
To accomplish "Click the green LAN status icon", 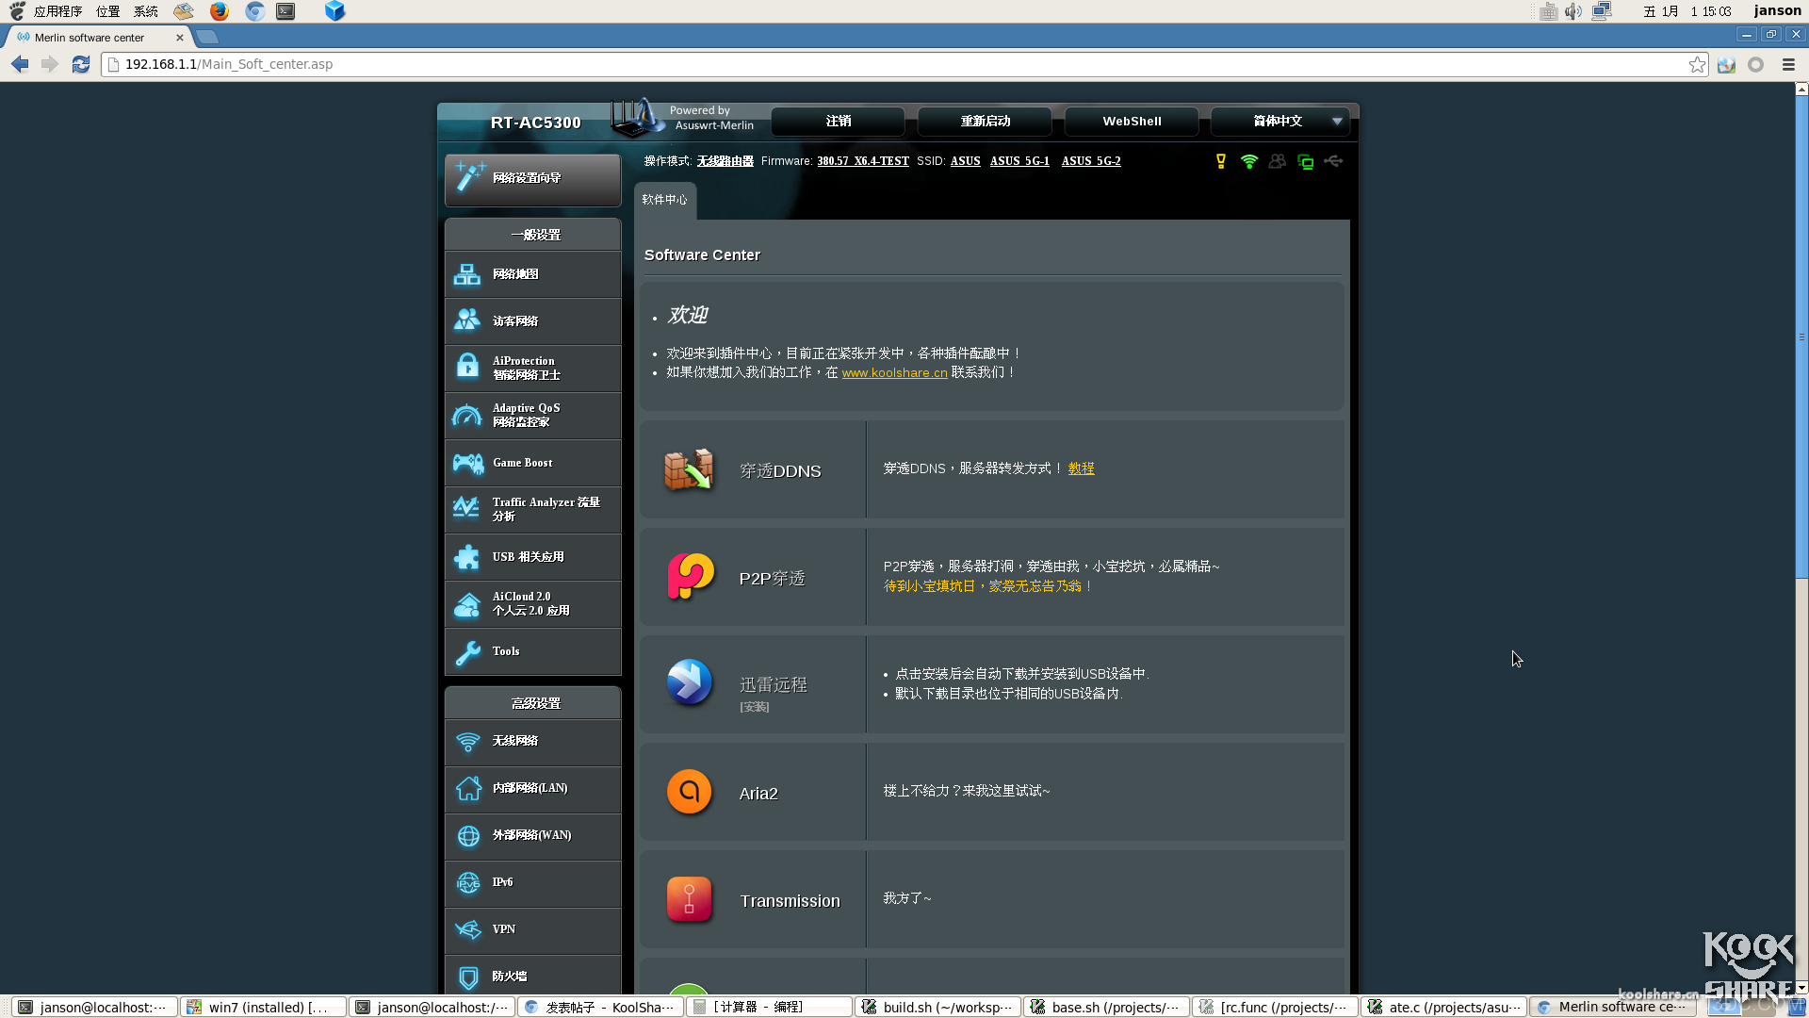I will coord(1306,161).
